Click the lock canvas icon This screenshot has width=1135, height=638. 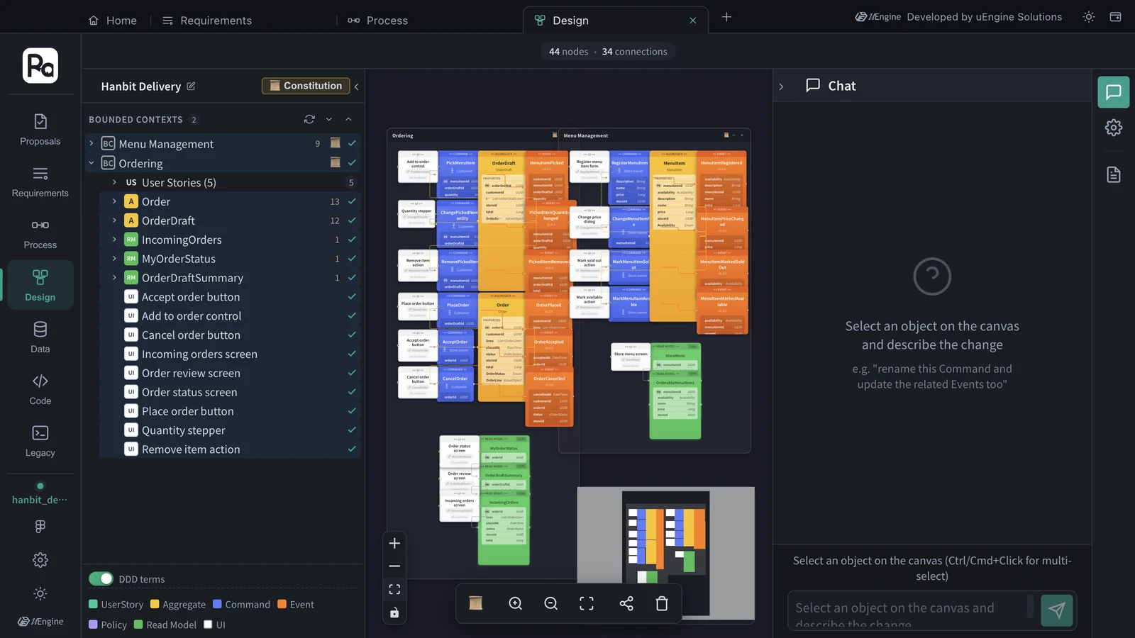(395, 612)
